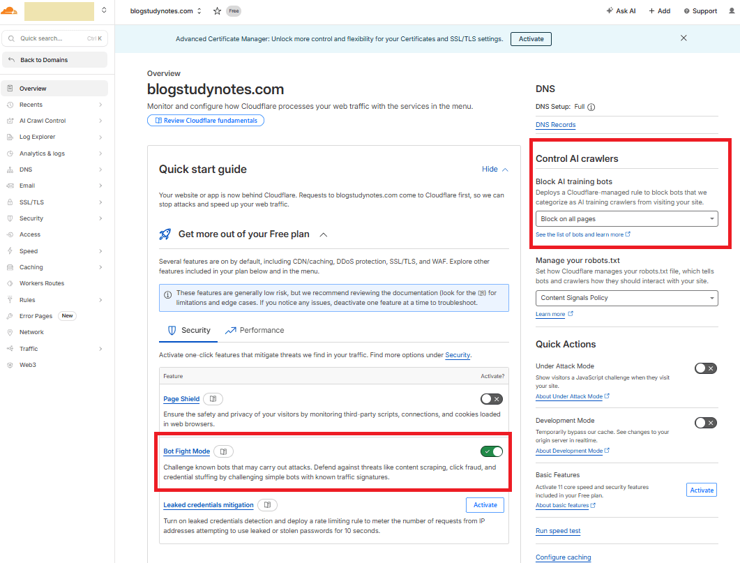This screenshot has height=563, width=740.
Task: Open the Content Signals Policy dropdown
Action: [x=627, y=298]
